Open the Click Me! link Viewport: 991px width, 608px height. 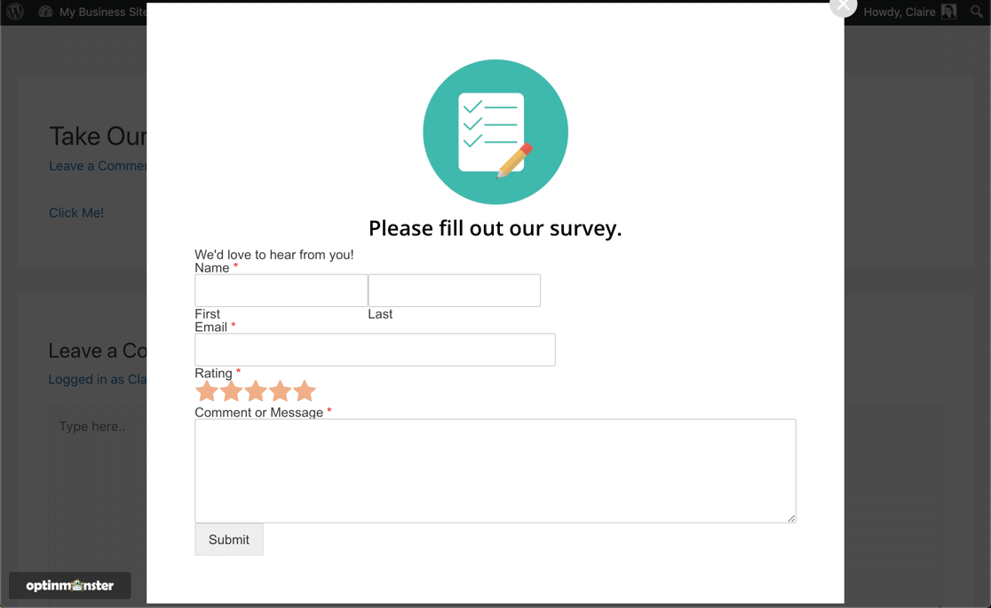[76, 213]
